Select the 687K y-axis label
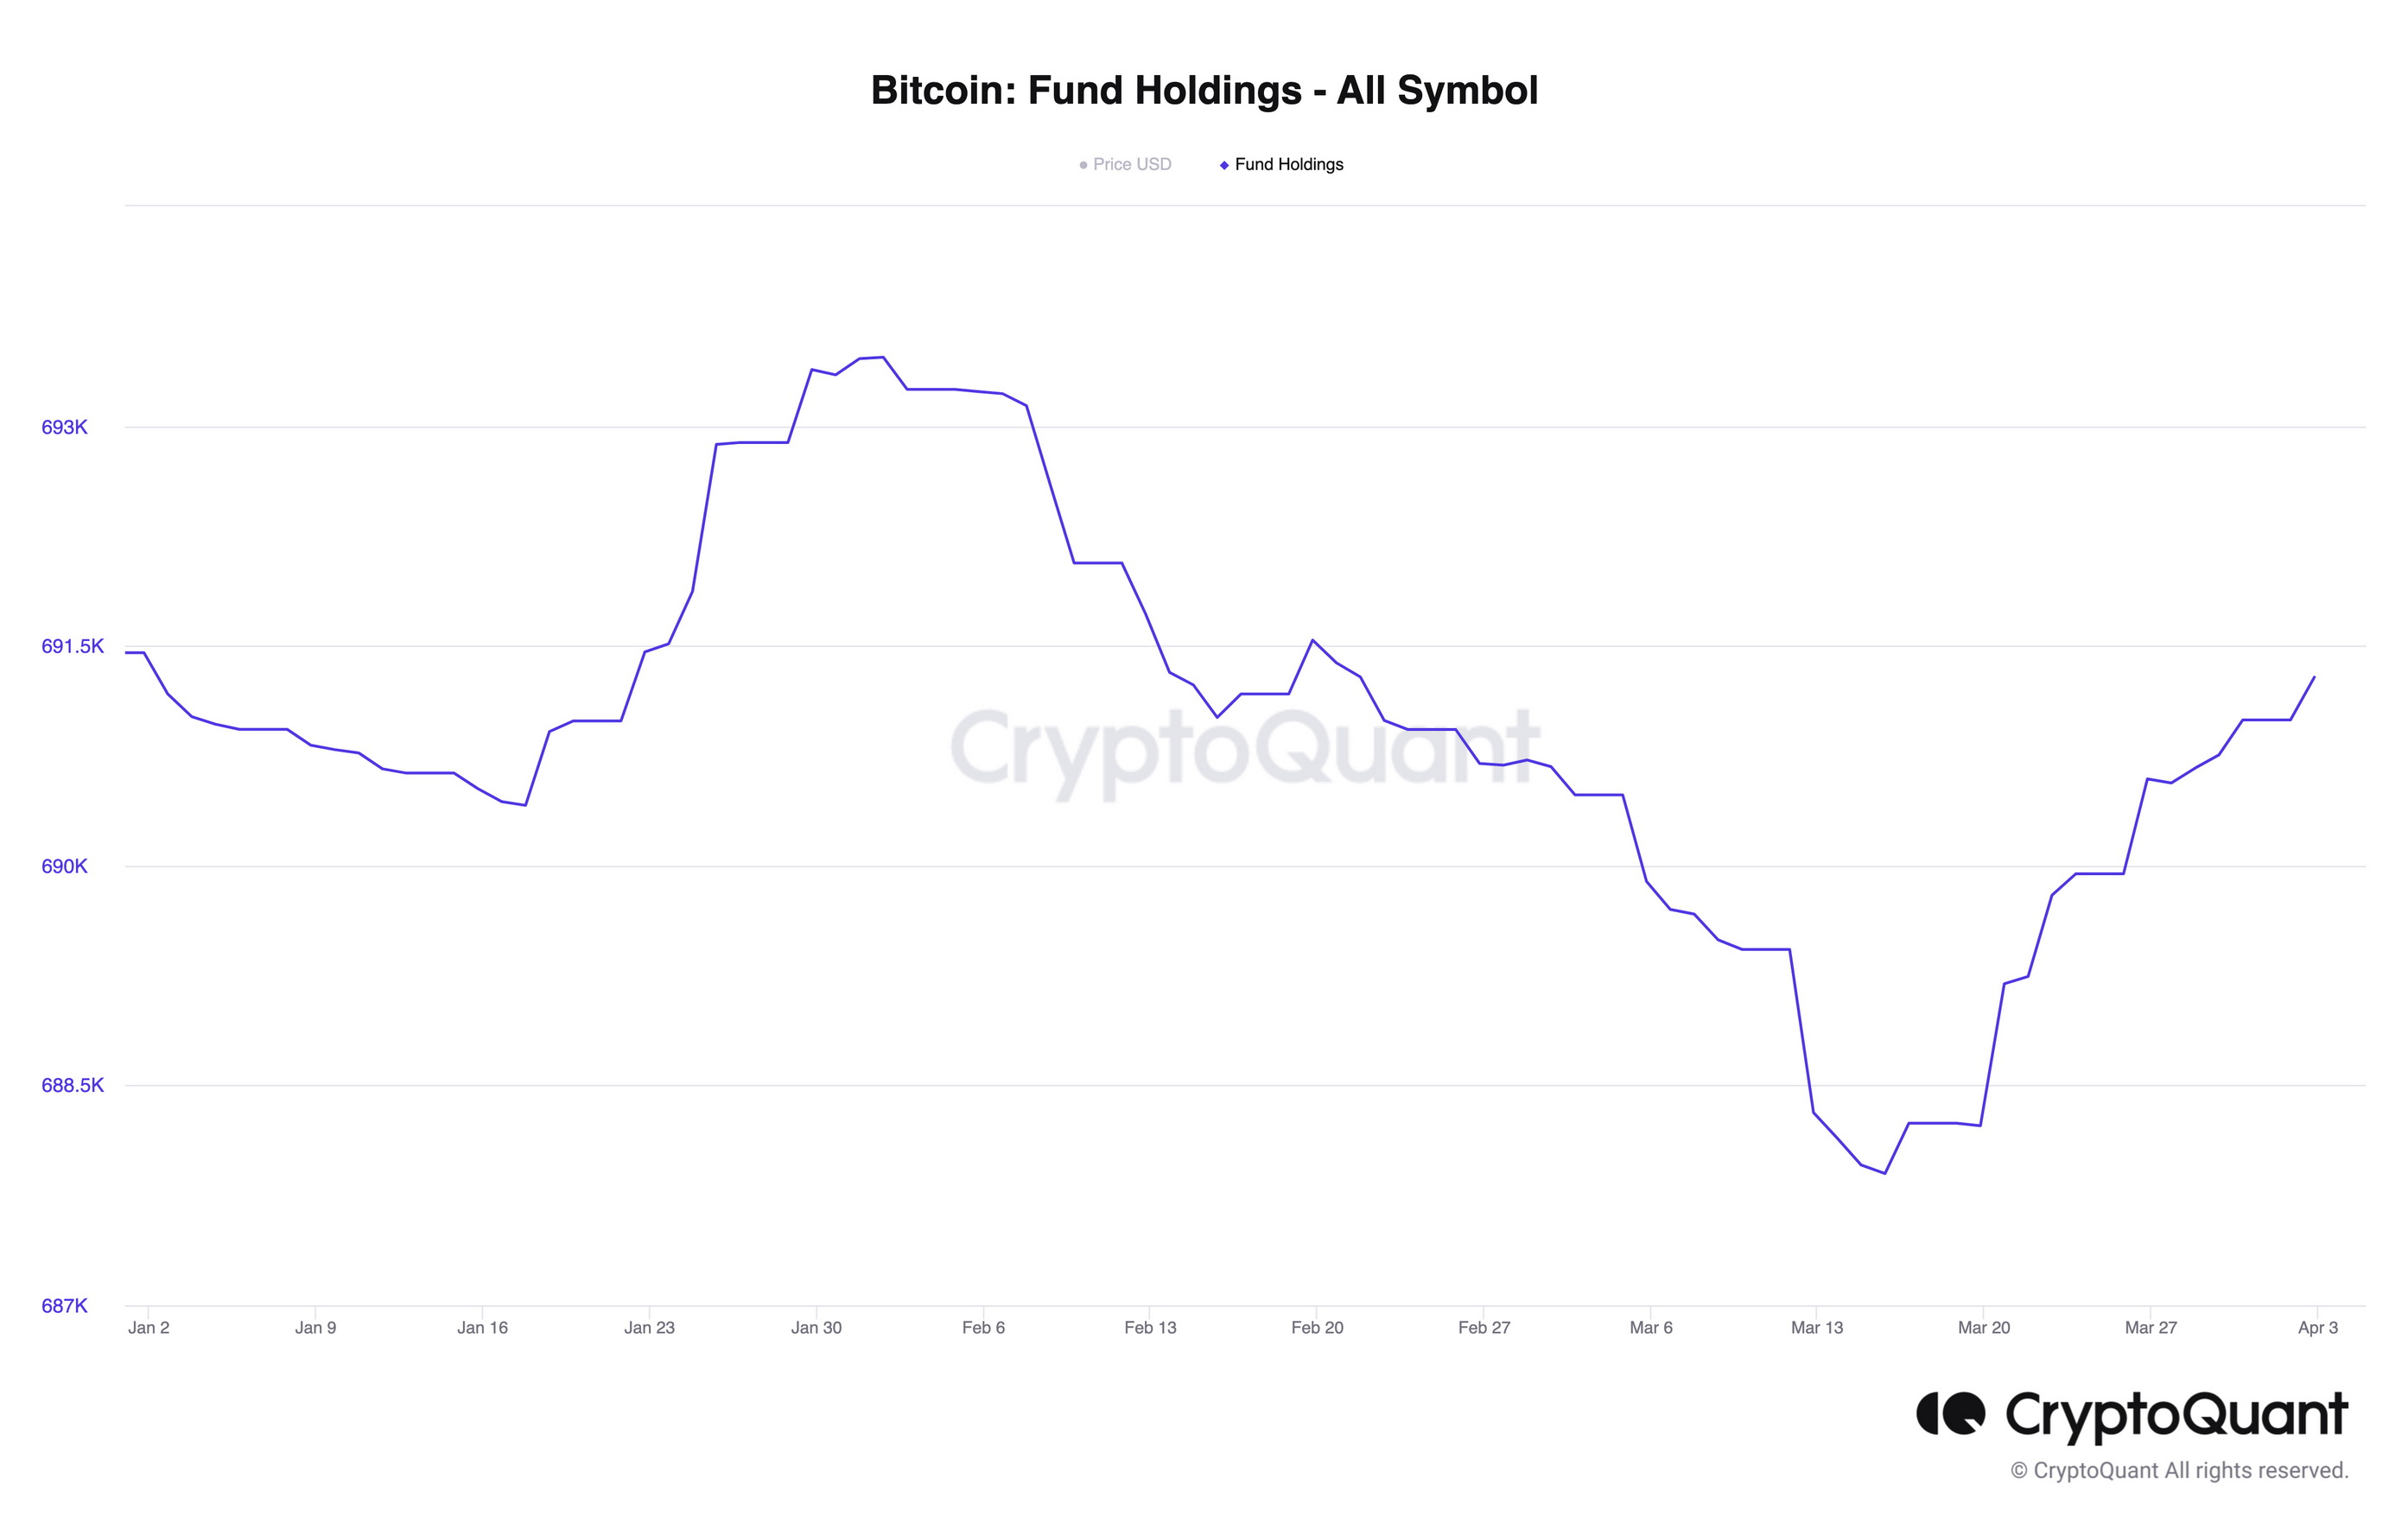This screenshot has height=1516, width=2408. (x=64, y=1305)
